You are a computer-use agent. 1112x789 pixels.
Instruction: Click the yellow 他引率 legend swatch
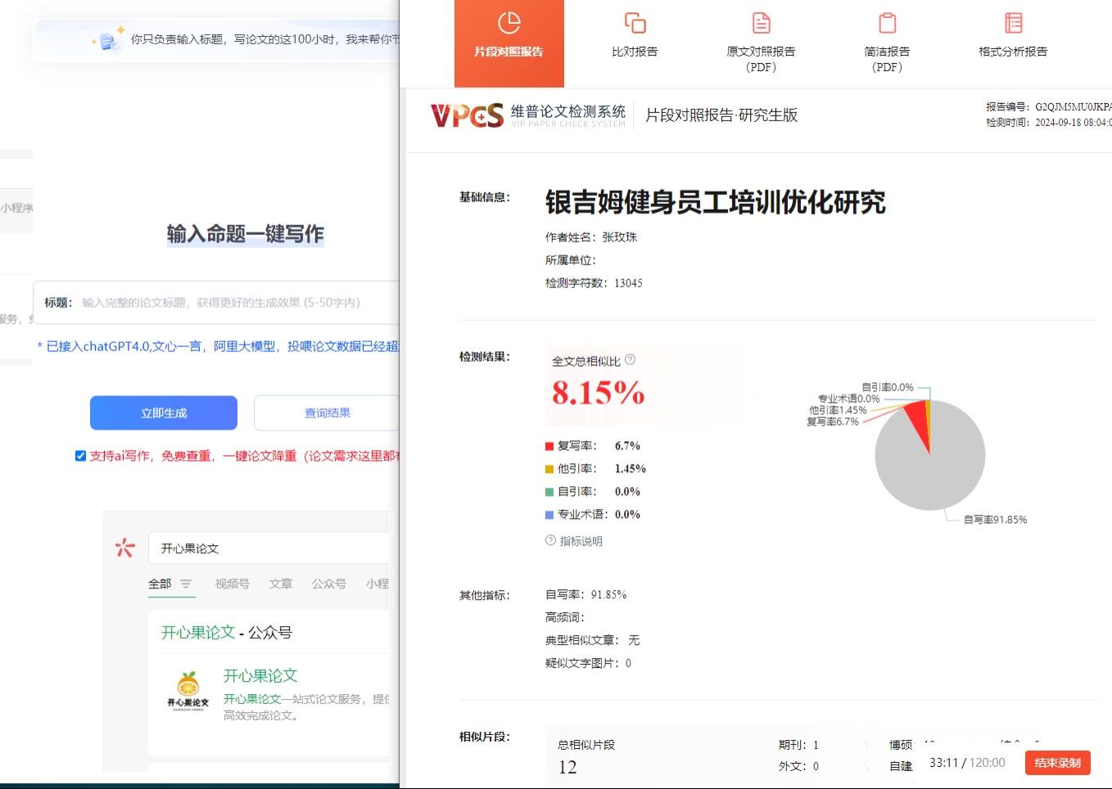[x=549, y=469]
